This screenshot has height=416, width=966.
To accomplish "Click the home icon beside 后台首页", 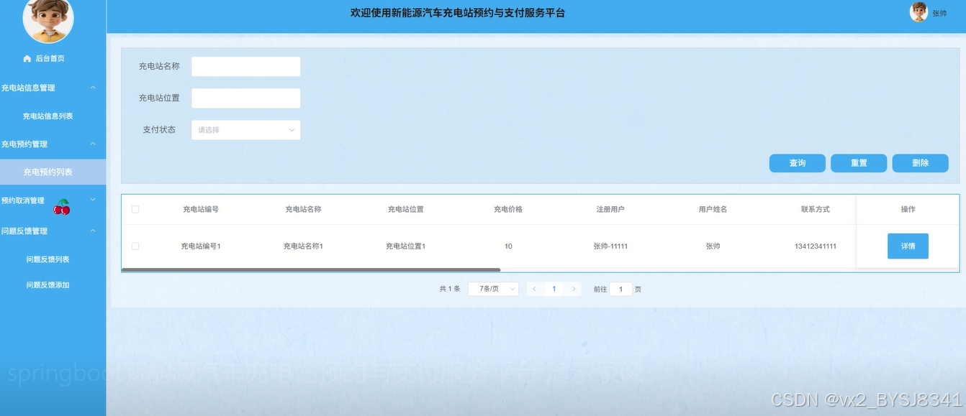I will pyautogui.click(x=27, y=58).
